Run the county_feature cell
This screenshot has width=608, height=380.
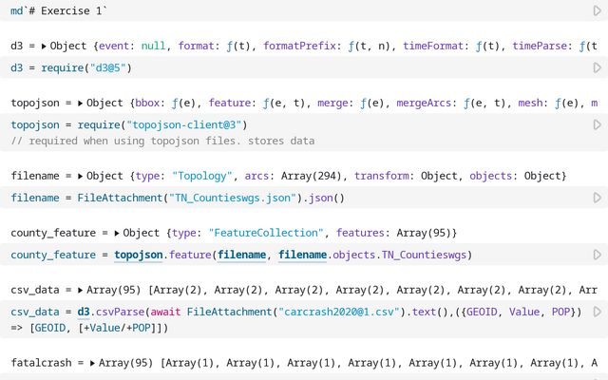(x=597, y=255)
